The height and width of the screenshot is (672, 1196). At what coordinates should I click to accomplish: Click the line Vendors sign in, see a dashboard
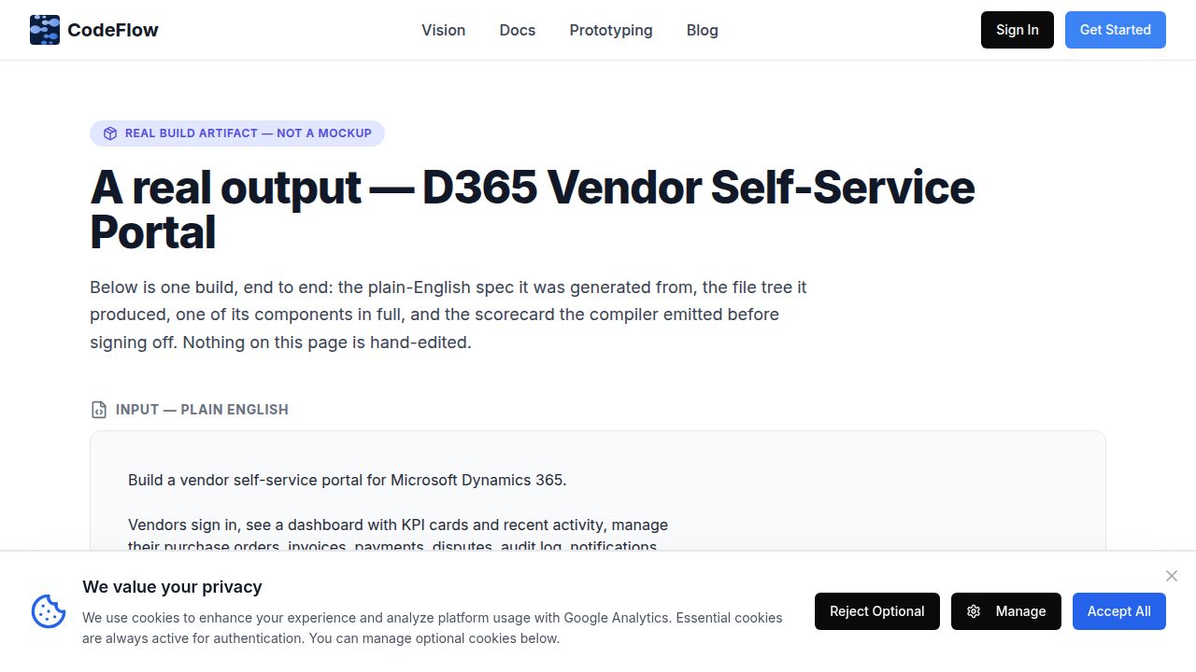398,525
